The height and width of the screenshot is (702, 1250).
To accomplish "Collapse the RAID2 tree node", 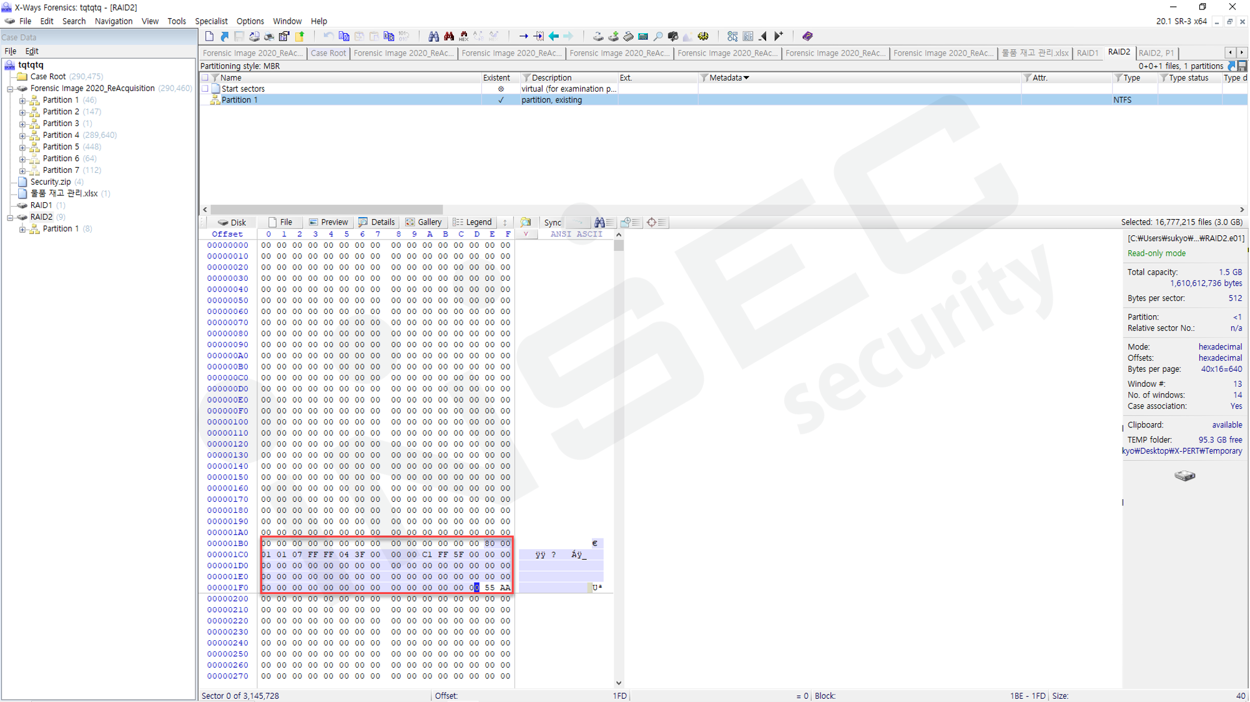I will point(10,217).
